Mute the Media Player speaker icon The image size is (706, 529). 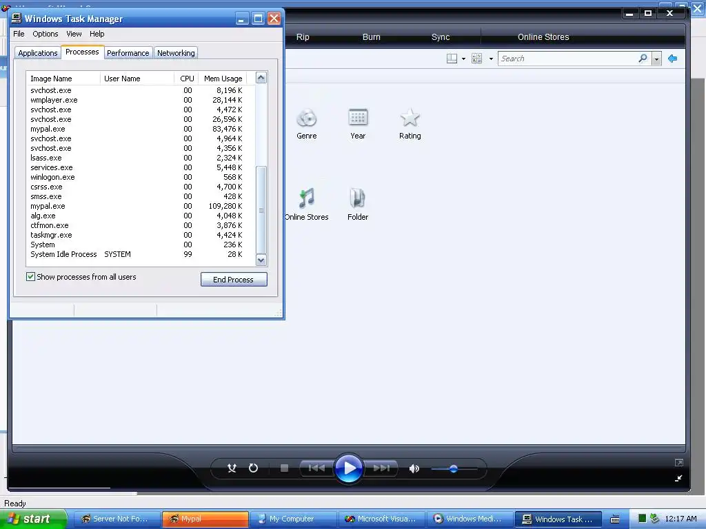click(414, 468)
